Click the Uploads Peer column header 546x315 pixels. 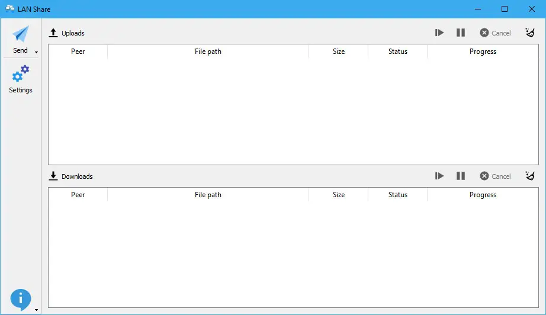(78, 52)
